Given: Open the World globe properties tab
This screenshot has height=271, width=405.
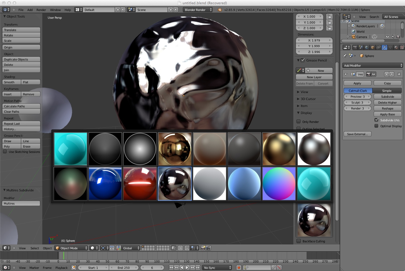Looking at the screenshot, I should pos(367,47).
